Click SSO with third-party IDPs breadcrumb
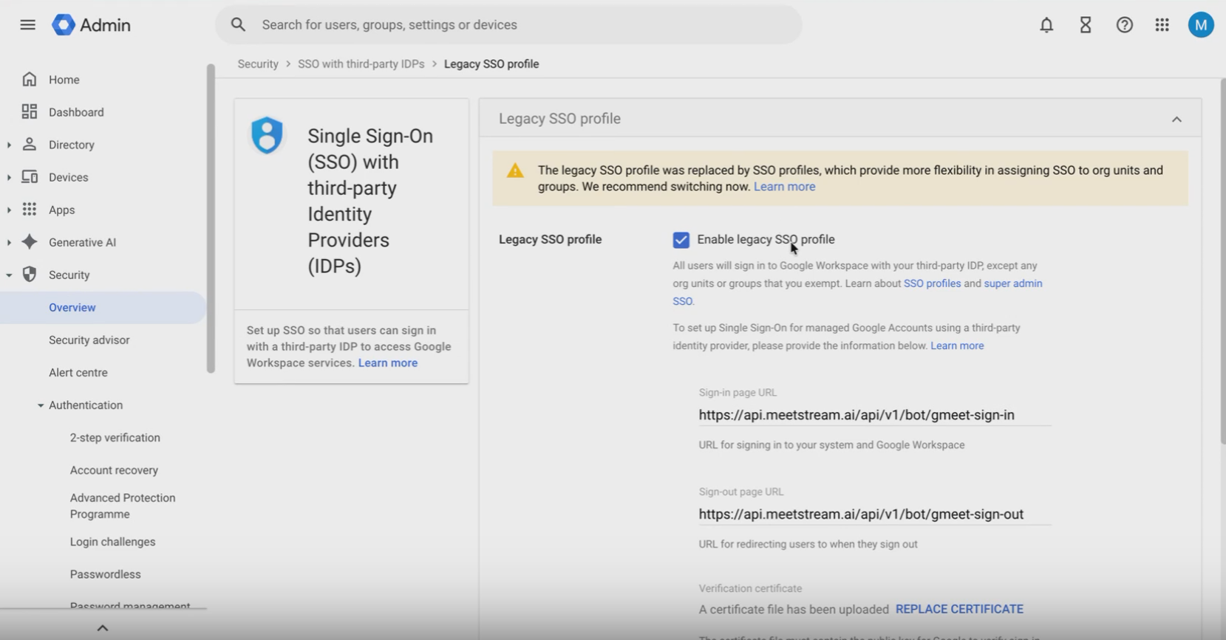This screenshot has width=1226, height=640. pos(361,64)
